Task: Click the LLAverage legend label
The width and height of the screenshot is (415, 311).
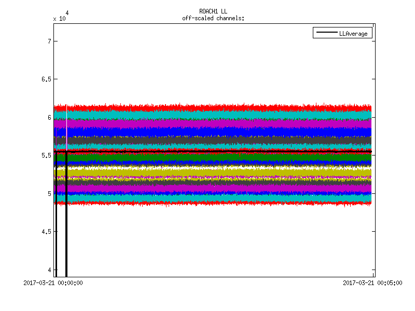Action: pyautogui.click(x=353, y=33)
